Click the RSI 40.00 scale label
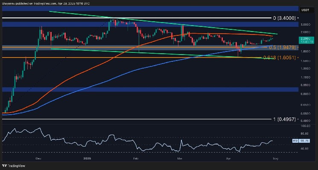This screenshot has width=318, height=170. [x=305, y=149]
